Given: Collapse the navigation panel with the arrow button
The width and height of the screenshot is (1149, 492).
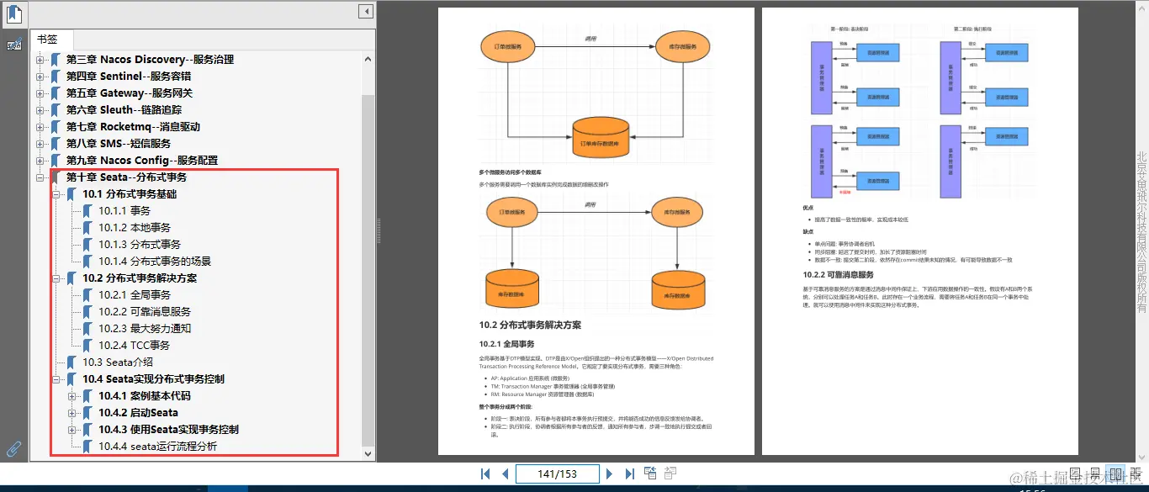Looking at the screenshot, I should pyautogui.click(x=364, y=10).
